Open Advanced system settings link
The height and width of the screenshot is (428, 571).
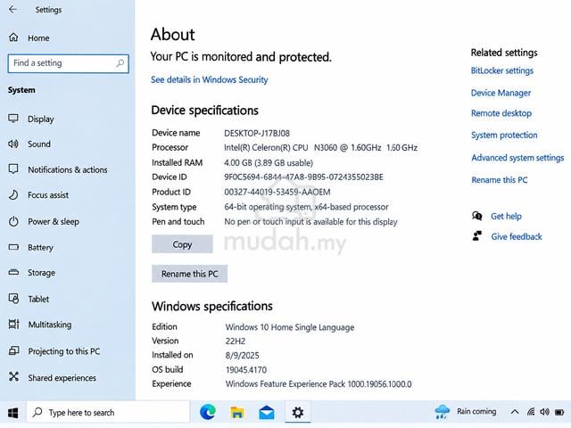coord(517,158)
